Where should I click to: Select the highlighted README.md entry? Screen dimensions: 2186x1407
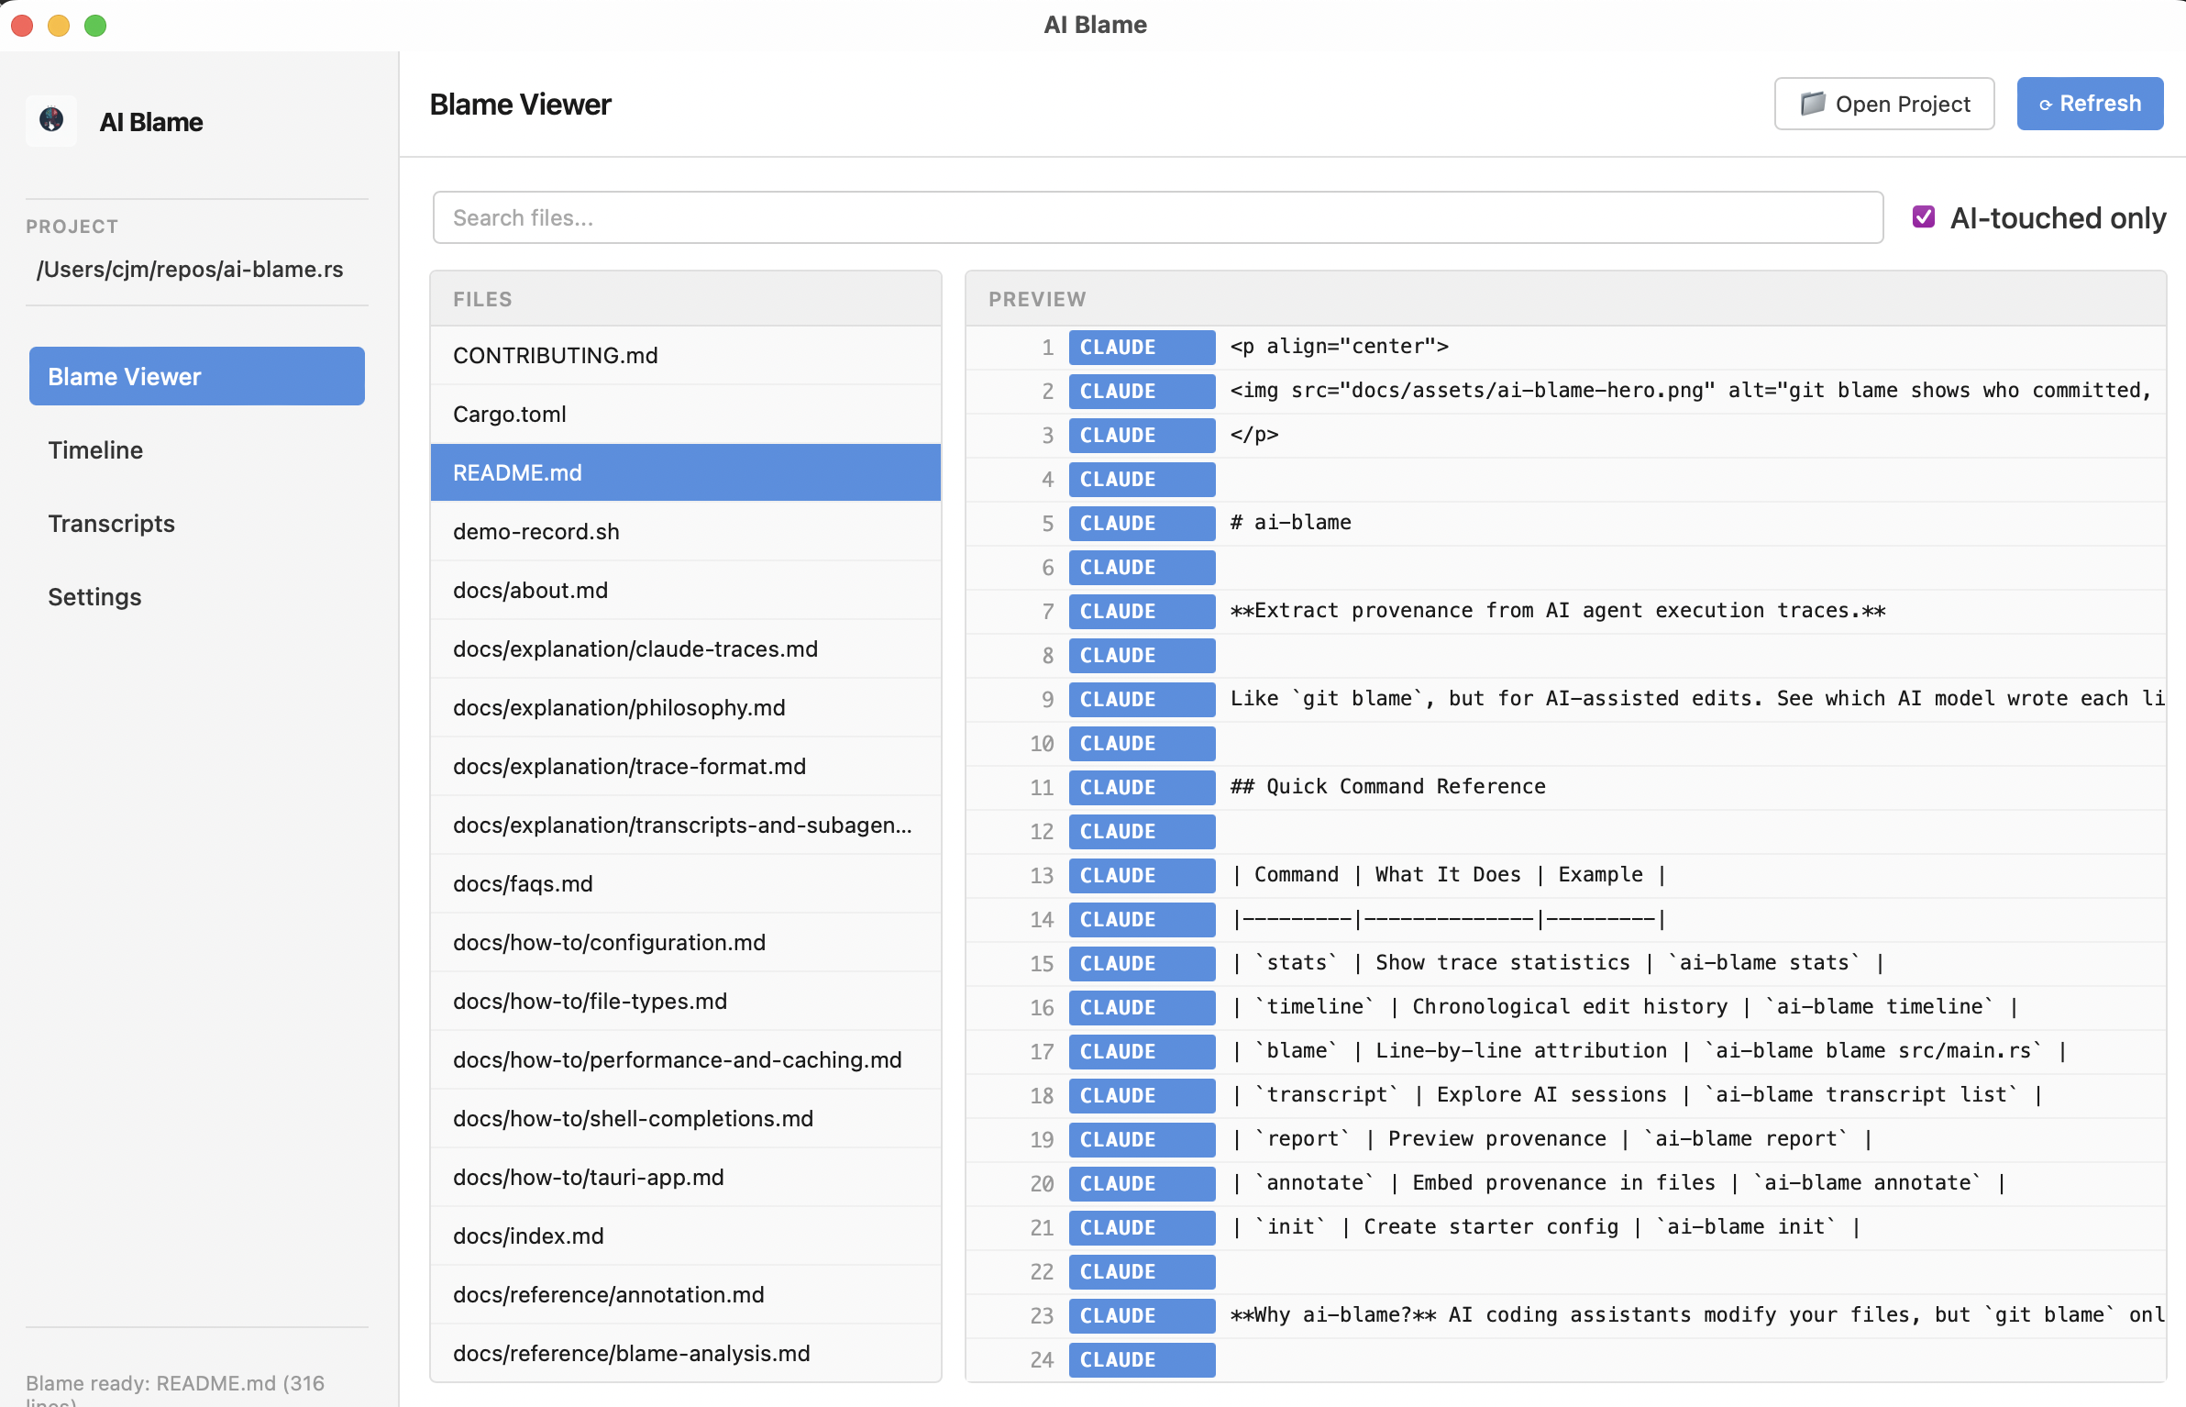click(516, 472)
